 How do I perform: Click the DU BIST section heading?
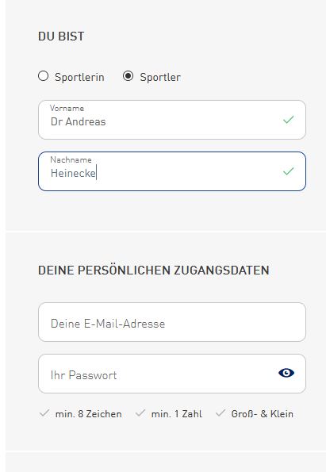[x=61, y=36]
